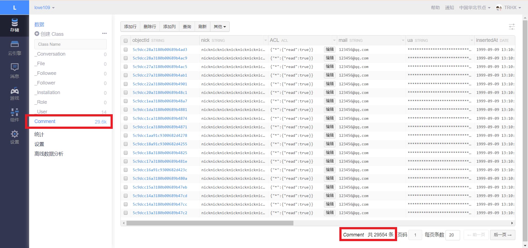Click 编辑 ACL in row 5c9dcc13a3180b00689b47c2
This screenshot has height=248, width=528.
point(330,213)
